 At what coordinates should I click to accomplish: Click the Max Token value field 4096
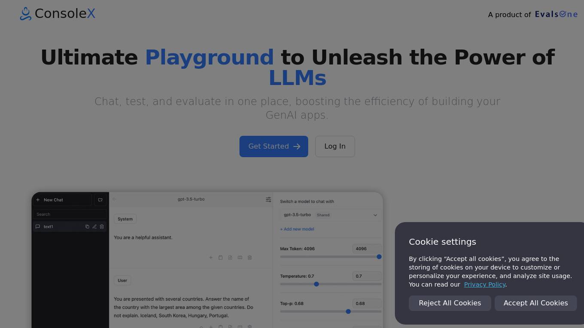click(367, 249)
